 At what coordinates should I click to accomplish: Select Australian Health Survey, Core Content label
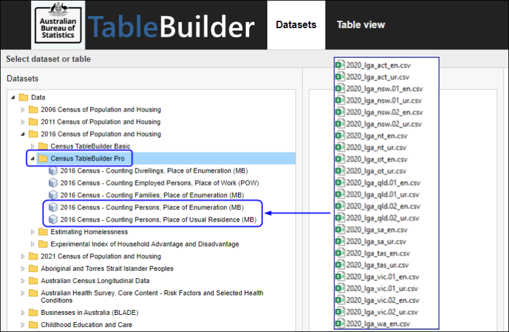tap(152, 296)
